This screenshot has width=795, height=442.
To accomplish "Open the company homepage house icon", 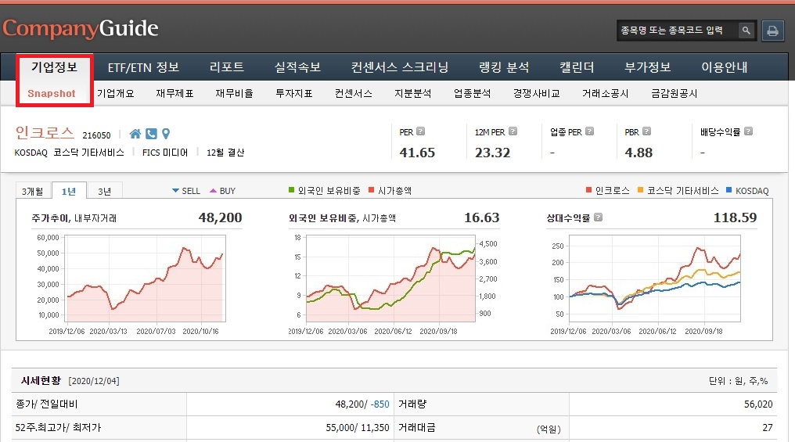I will click(x=135, y=134).
